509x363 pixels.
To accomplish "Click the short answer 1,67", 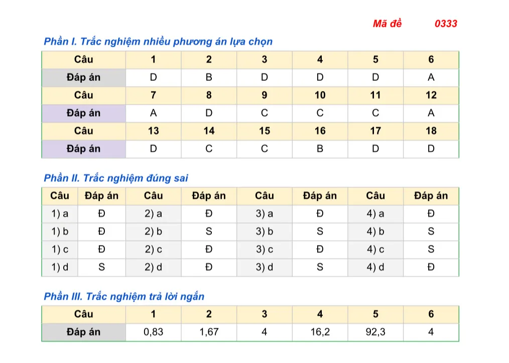I will click(x=209, y=332).
